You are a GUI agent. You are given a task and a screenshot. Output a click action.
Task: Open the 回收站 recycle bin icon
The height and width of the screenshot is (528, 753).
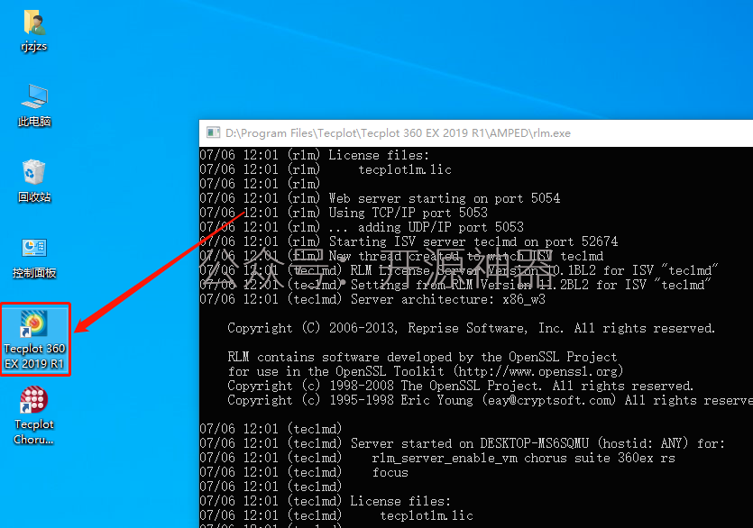(34, 181)
